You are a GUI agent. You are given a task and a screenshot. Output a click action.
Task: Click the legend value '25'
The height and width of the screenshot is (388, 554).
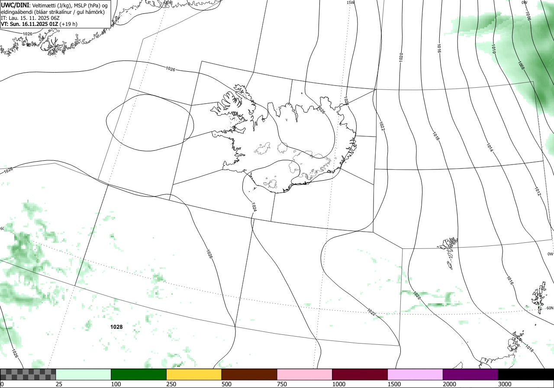59,384
